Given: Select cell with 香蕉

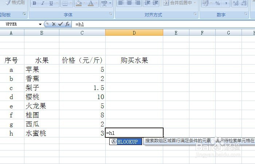Looking at the screenshot, I should pos(42,79).
